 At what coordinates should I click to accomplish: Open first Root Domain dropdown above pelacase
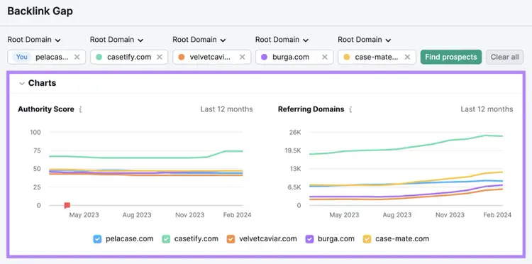34,40
